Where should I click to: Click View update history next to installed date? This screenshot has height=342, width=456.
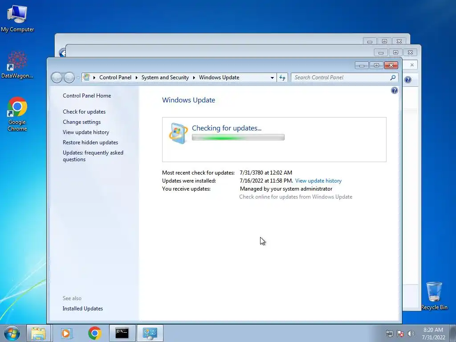tap(318, 181)
